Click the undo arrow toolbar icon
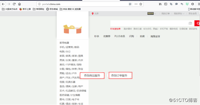Image resolution: width=200 pixels, height=105 pixels. [x=182, y=4]
